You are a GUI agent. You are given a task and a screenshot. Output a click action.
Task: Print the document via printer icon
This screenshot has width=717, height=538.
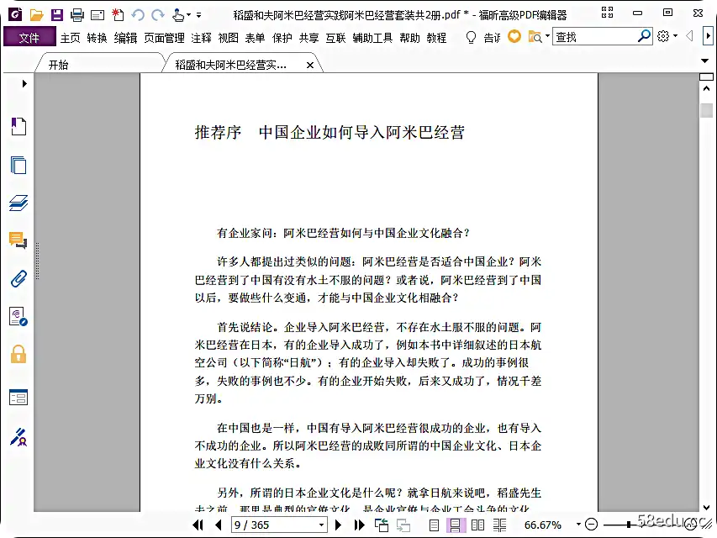76,15
